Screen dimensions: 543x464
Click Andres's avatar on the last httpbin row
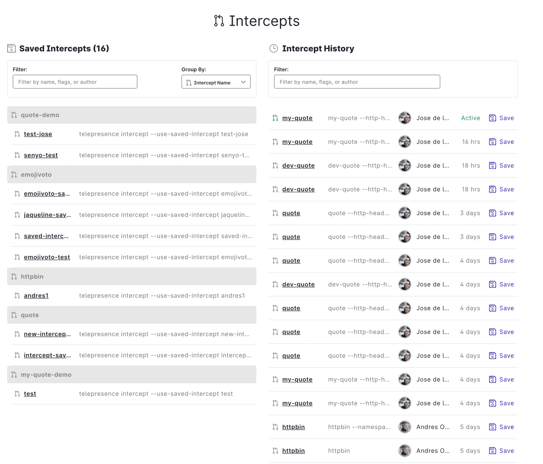point(405,451)
